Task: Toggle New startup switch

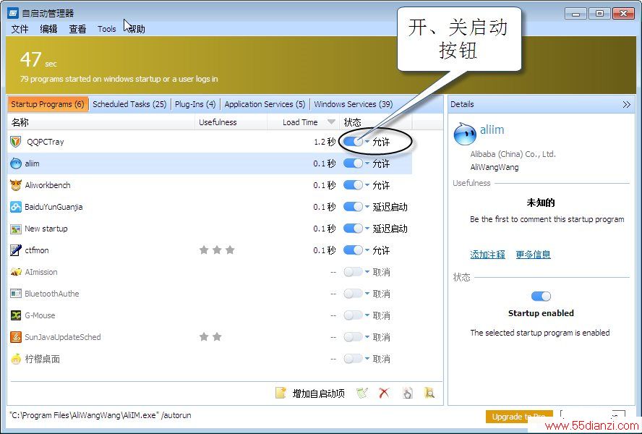Action: [x=353, y=229]
